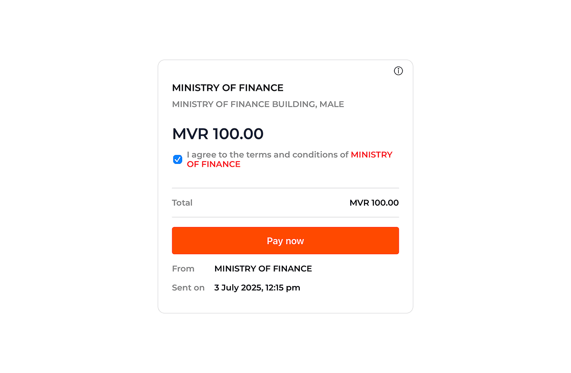Click the bold MINISTRY OF FINANCE merchant heading
This screenshot has width=571, height=373.
click(x=227, y=88)
